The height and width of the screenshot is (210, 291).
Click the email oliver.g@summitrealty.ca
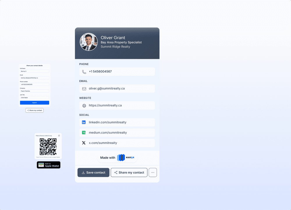click(x=107, y=88)
